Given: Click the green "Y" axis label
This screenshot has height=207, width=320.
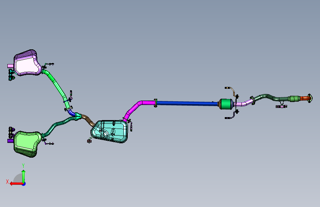Looking at the screenshot, I should coord(23,166).
